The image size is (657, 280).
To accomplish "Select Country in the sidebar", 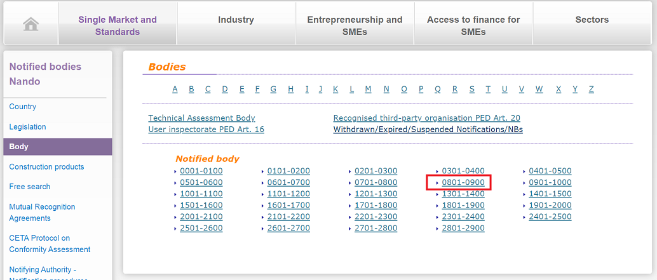I will pyautogui.click(x=23, y=107).
